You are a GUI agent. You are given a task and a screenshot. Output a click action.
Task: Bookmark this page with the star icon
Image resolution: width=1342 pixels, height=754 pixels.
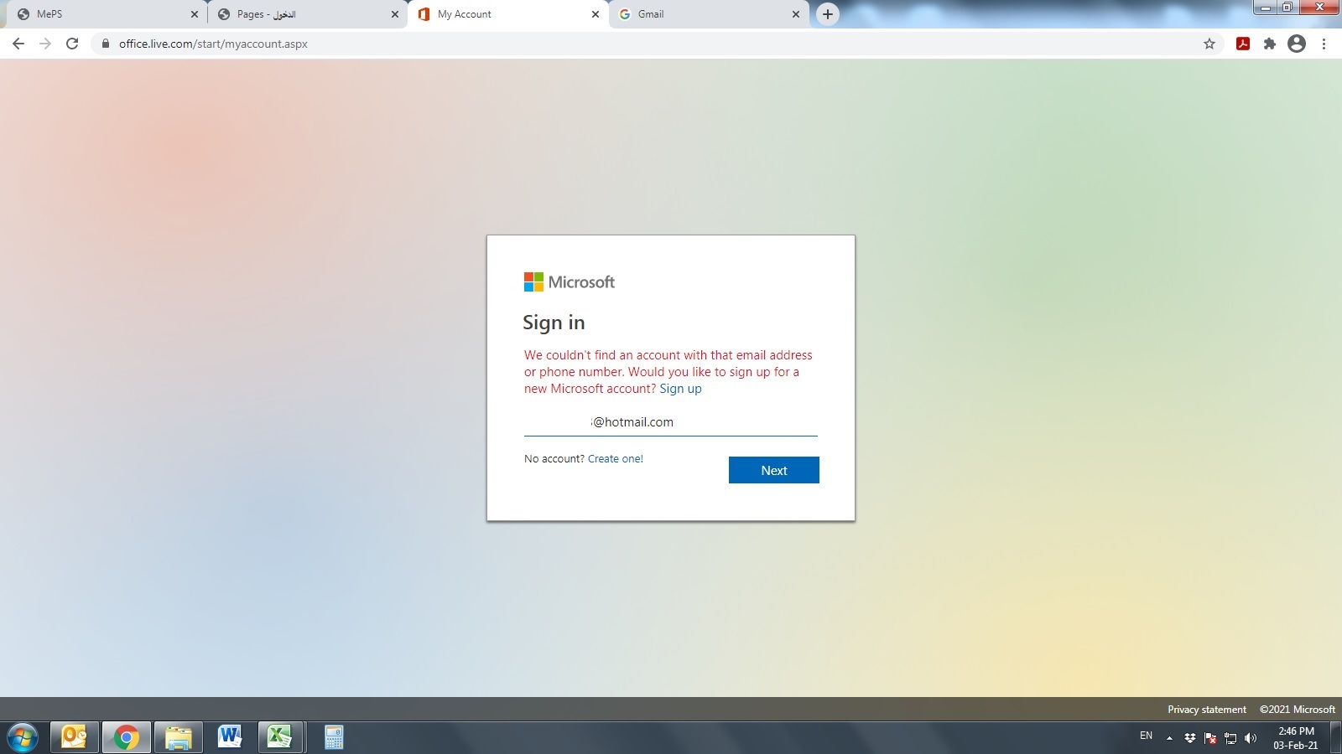1209,44
